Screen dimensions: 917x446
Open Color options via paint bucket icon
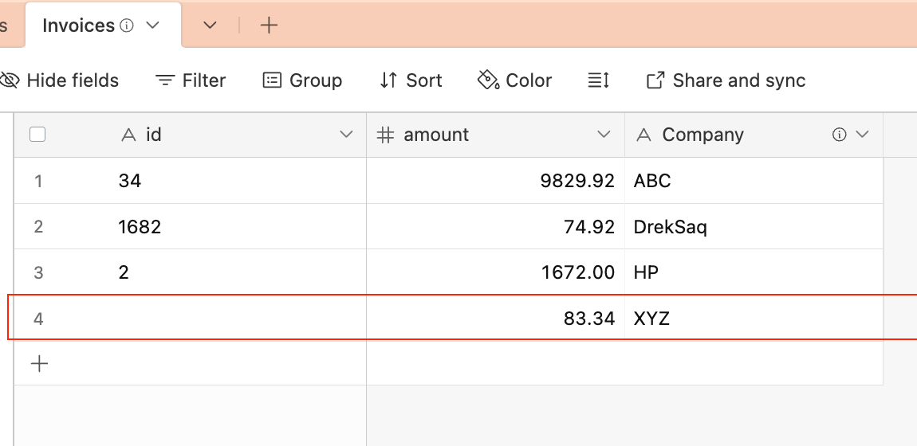[488, 80]
